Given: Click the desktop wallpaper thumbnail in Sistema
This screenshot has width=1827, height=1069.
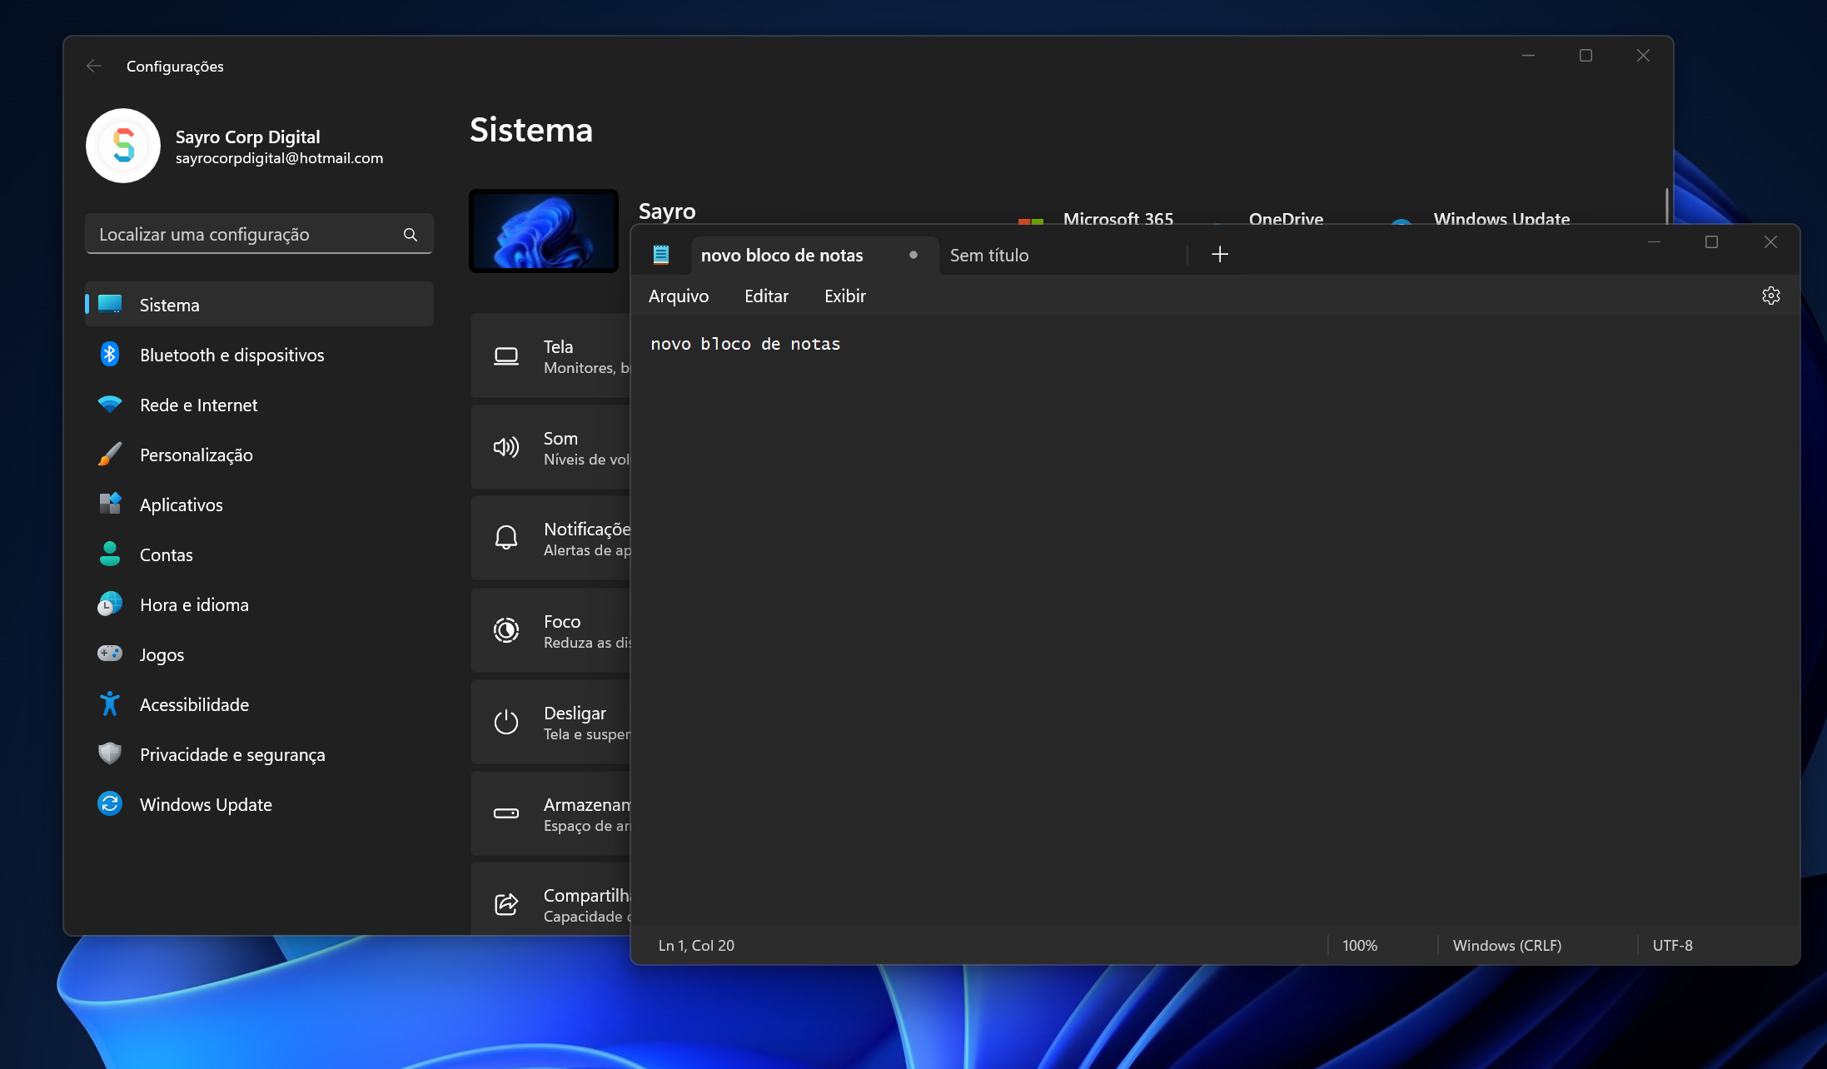Looking at the screenshot, I should 544,231.
